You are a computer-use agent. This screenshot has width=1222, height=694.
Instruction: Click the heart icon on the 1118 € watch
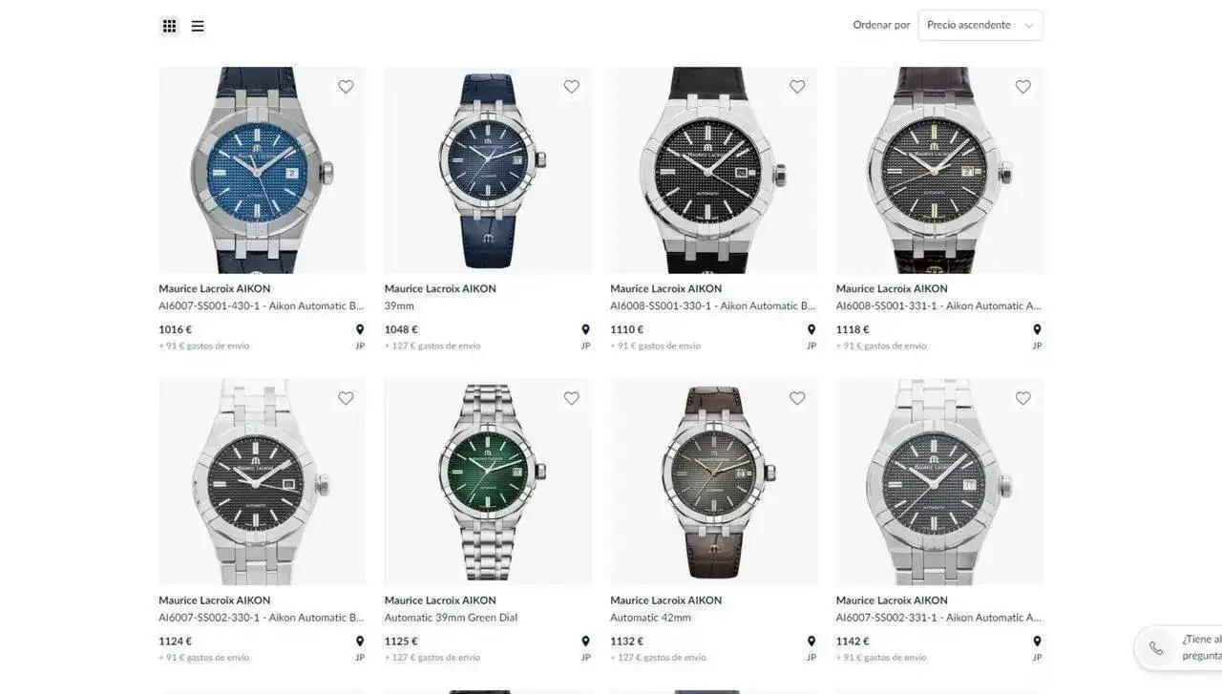1023,87
